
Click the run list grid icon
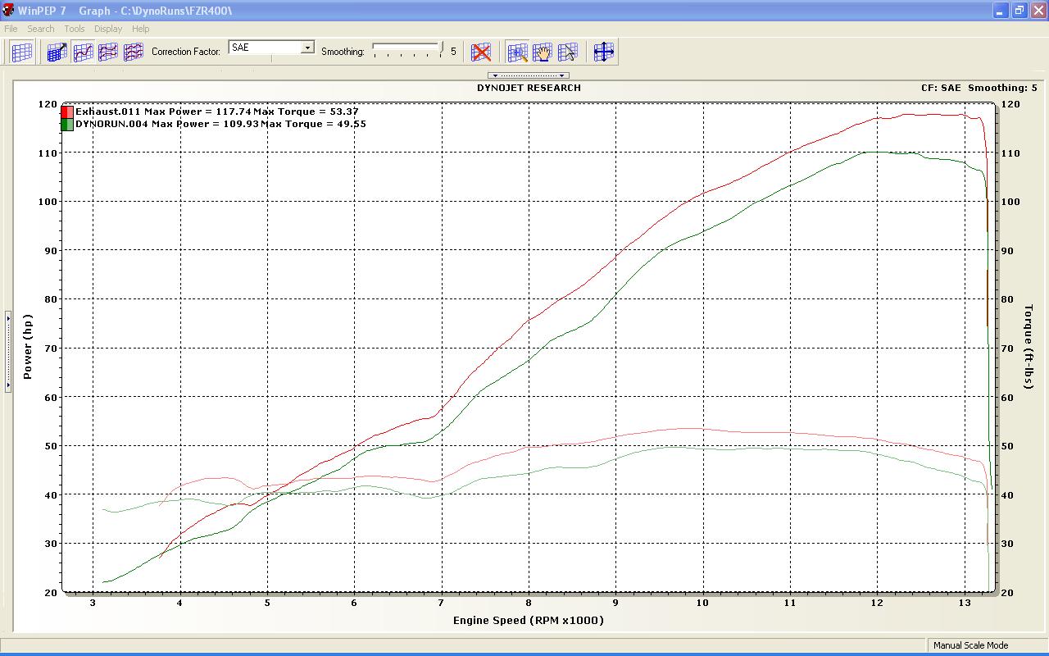click(x=22, y=52)
